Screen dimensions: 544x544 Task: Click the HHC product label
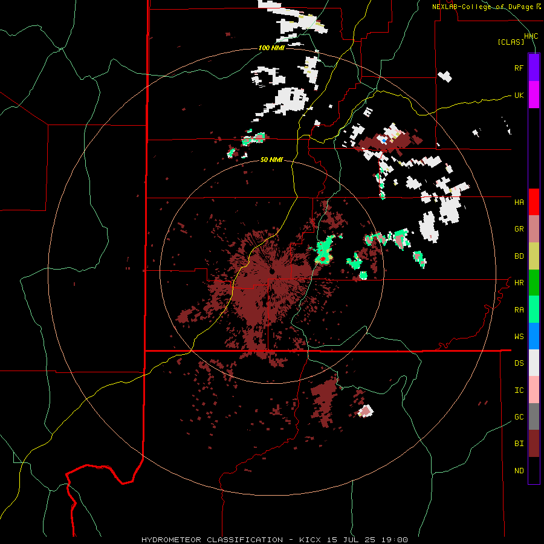click(x=531, y=36)
